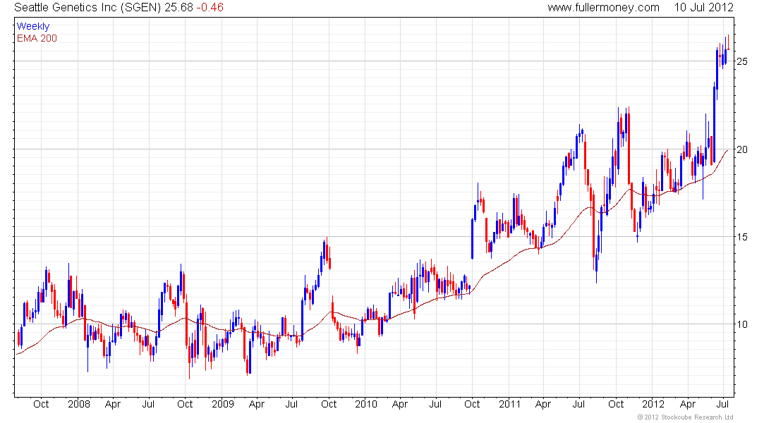Click the Stockcube Research Ltd copyright text
The image size is (776, 423).
[x=686, y=417]
